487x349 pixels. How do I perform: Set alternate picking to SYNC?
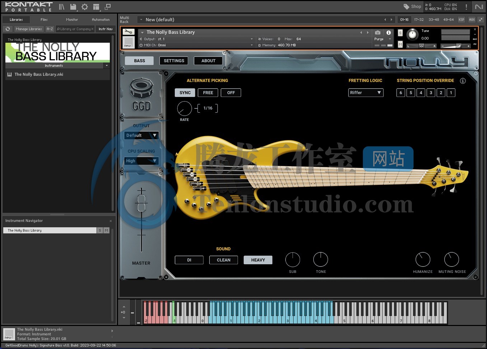point(185,93)
